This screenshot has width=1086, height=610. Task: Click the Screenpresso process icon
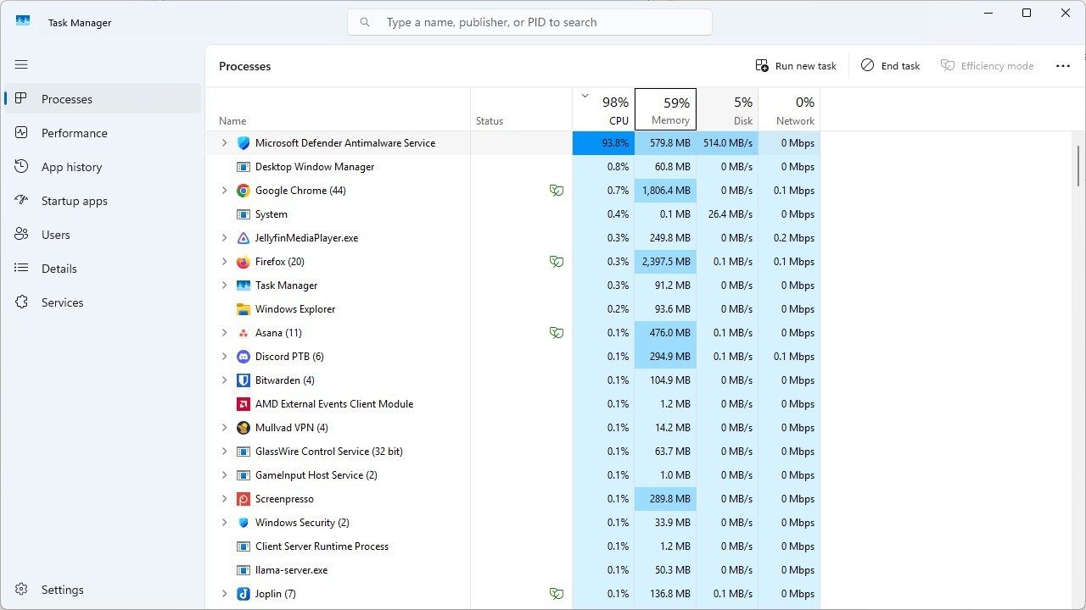(x=244, y=499)
